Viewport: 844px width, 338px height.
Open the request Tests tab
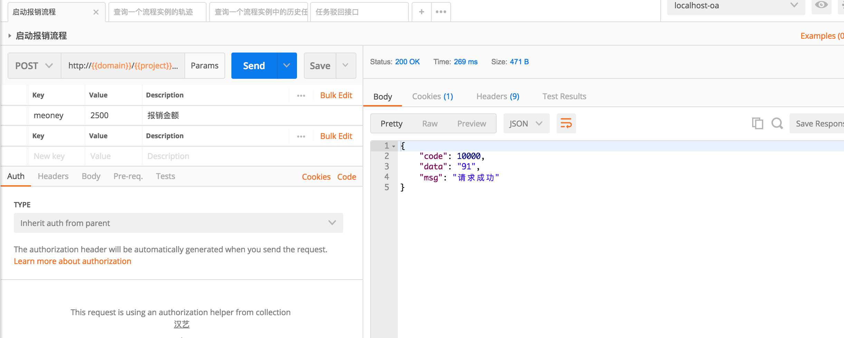click(x=165, y=176)
